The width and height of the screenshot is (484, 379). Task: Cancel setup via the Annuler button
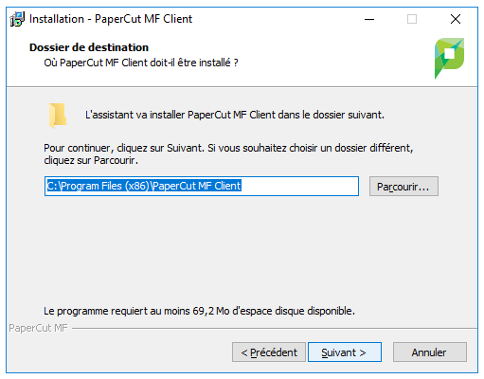[429, 352]
